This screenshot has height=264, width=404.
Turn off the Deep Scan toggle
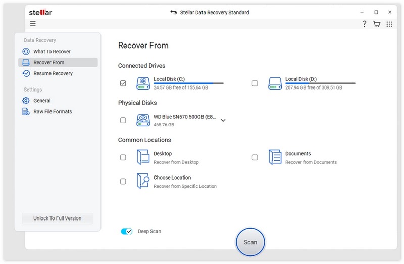click(126, 231)
